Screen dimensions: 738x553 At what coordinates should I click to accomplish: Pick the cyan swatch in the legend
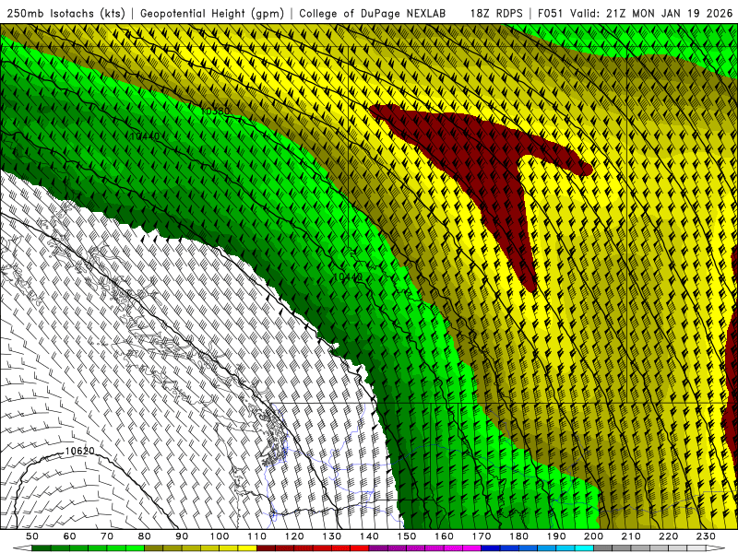pos(584,548)
